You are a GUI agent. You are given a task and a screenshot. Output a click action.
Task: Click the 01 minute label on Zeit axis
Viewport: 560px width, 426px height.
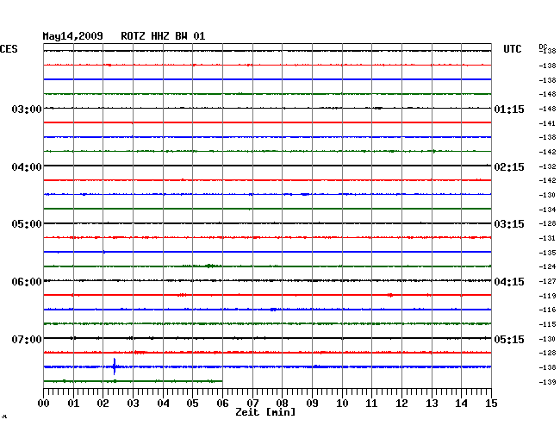tap(73, 403)
